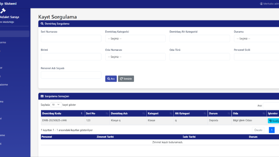Click the Seri No value 123

88,120
